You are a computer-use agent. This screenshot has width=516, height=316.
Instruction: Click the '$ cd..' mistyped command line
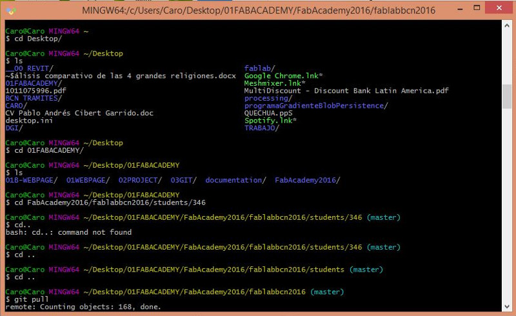click(18, 225)
